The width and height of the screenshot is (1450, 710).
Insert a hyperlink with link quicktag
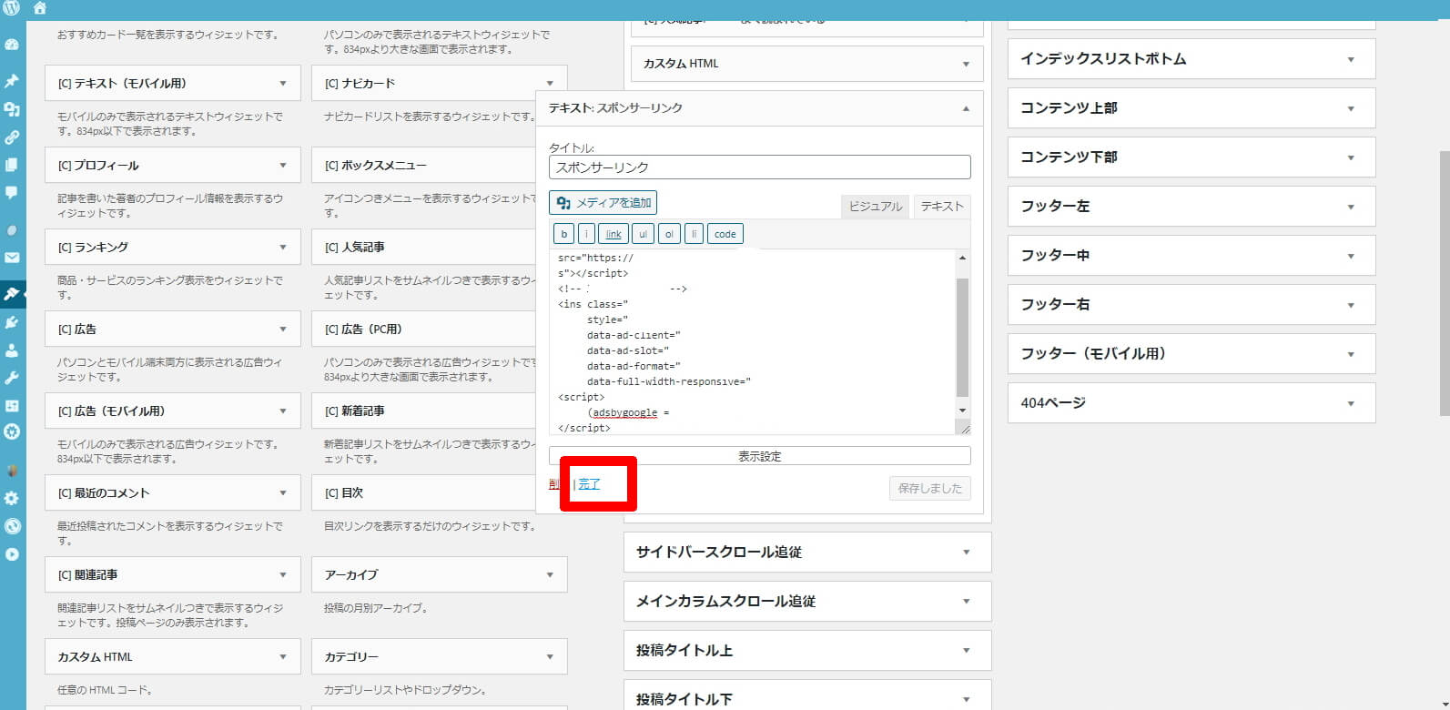(613, 234)
